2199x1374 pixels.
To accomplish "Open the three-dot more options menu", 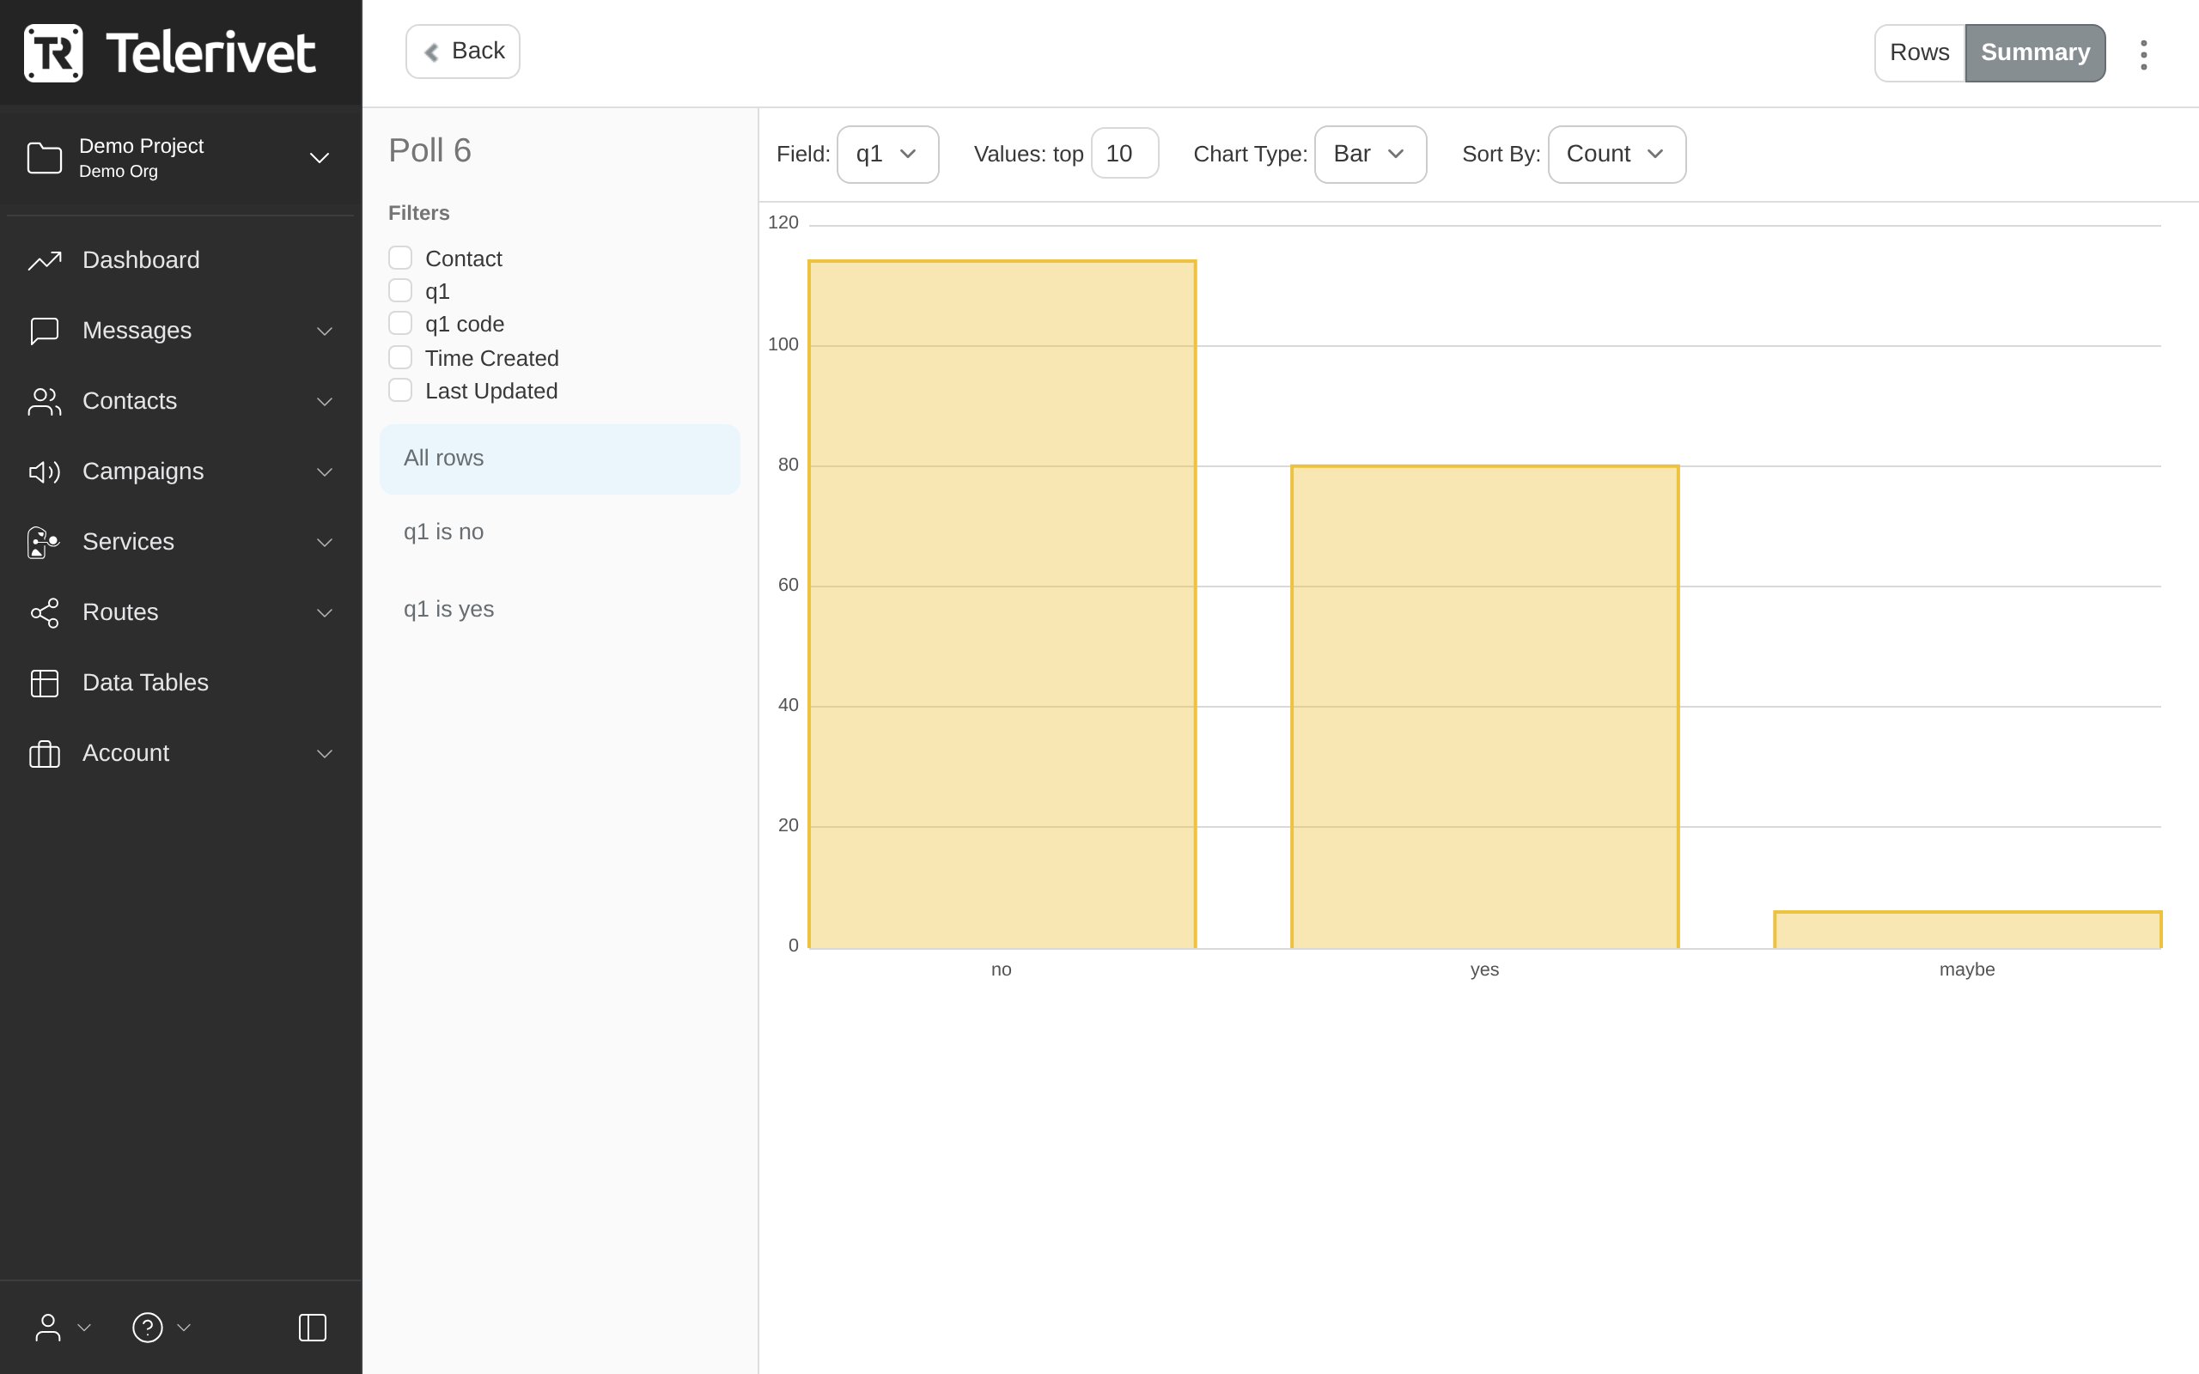I will pyautogui.click(x=2143, y=54).
